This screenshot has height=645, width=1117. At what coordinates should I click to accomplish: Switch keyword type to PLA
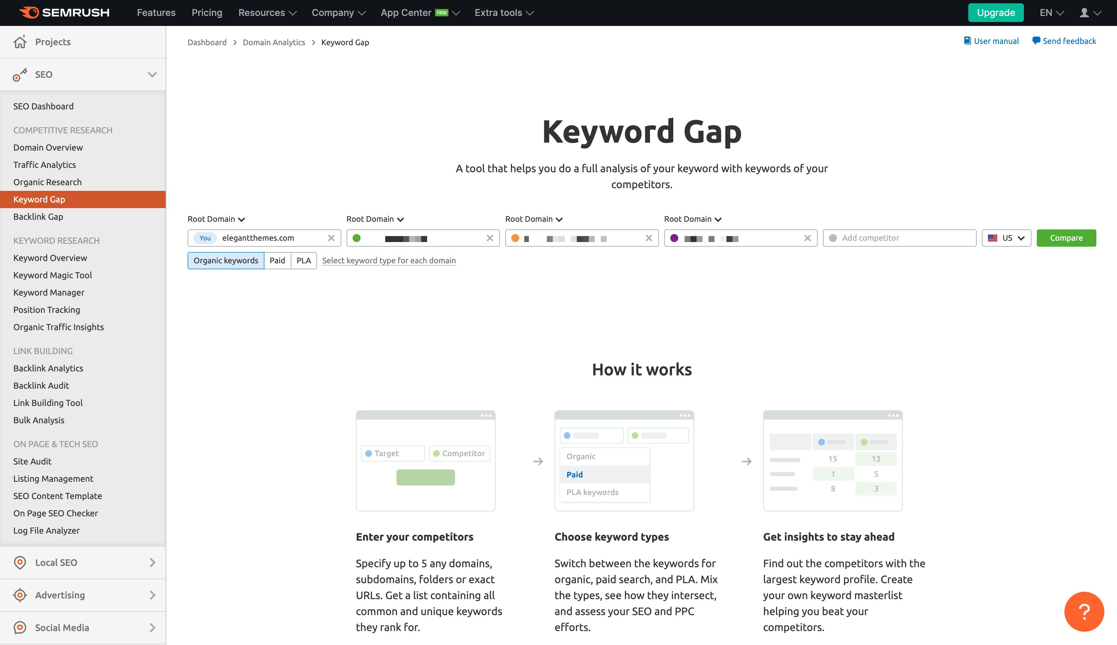point(303,260)
